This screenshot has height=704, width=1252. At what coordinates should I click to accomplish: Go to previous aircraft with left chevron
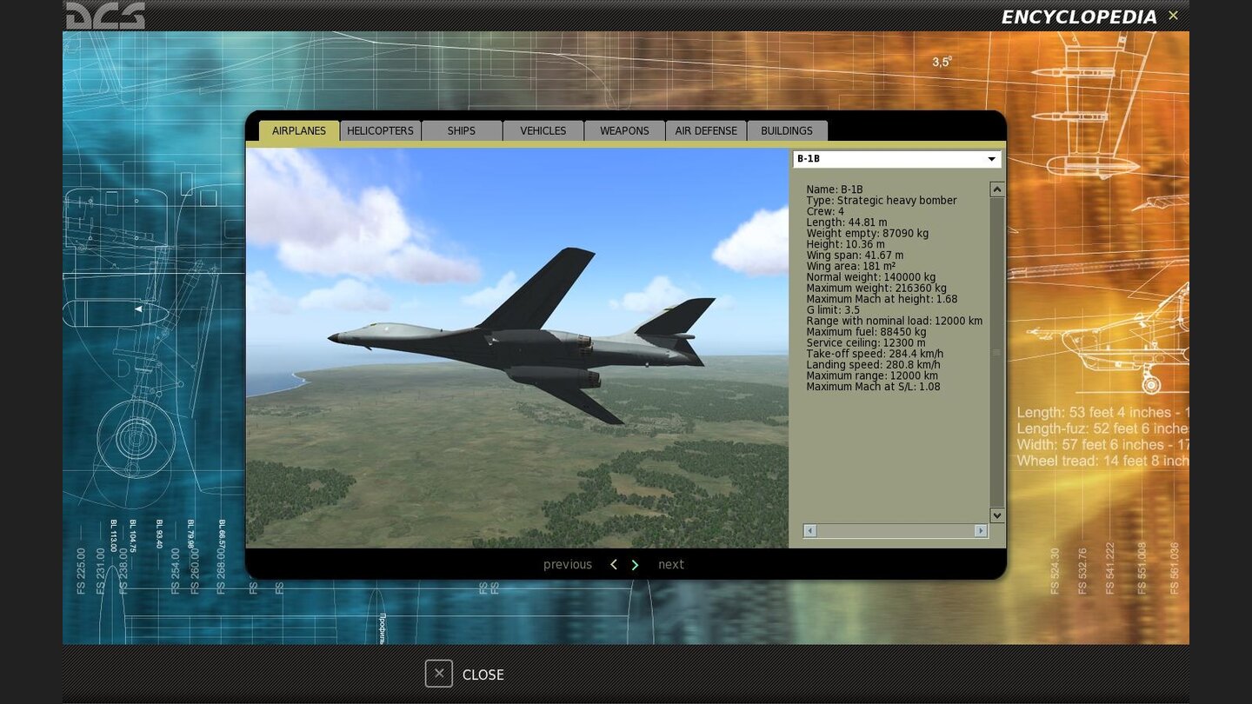(x=613, y=565)
